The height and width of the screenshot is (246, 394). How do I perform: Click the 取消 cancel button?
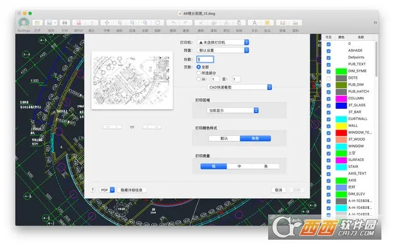[279, 190]
